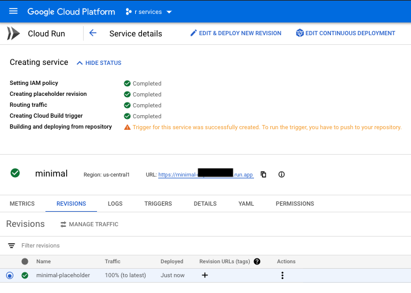
Task: Open the hamburger navigation menu
Action: click(13, 12)
